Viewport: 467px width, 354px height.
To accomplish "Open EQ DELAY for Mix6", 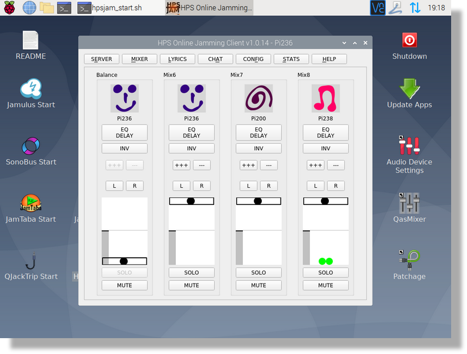I will 192,133.
